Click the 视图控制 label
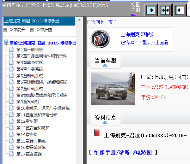The width and height of the screenshot is (190, 164). [x=136, y=7]
